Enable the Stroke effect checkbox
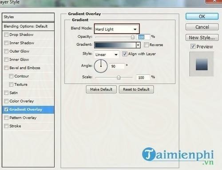222x170 pixels. pos(6,126)
